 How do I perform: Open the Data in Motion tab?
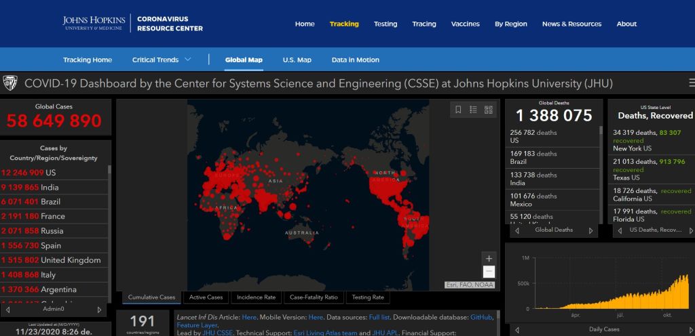pos(356,60)
